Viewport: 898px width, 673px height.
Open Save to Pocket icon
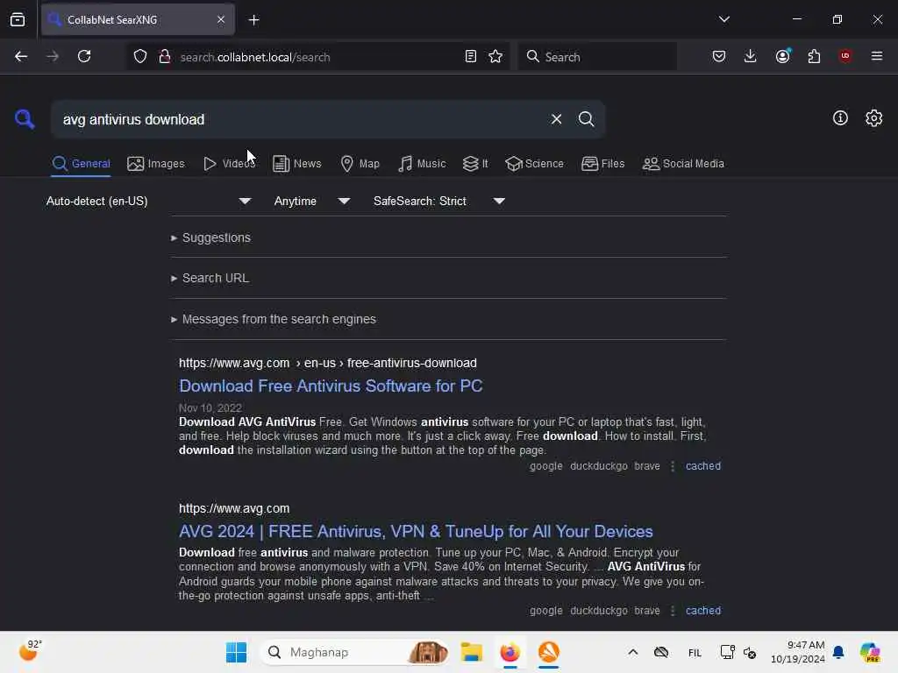719,56
